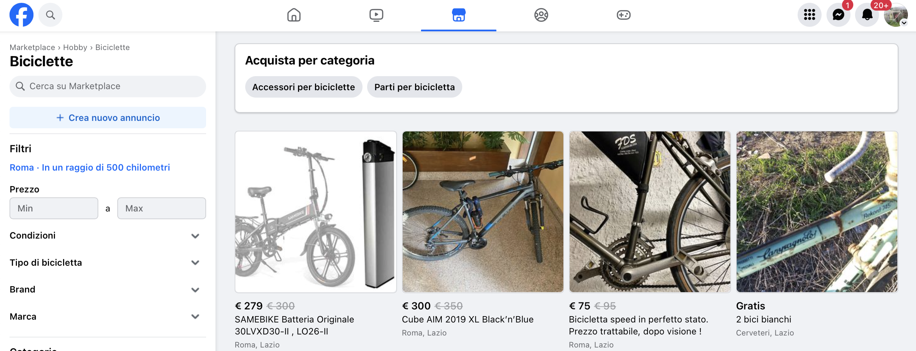
Task: Select the Marketplace tab in top navigation
Action: pyautogui.click(x=458, y=15)
